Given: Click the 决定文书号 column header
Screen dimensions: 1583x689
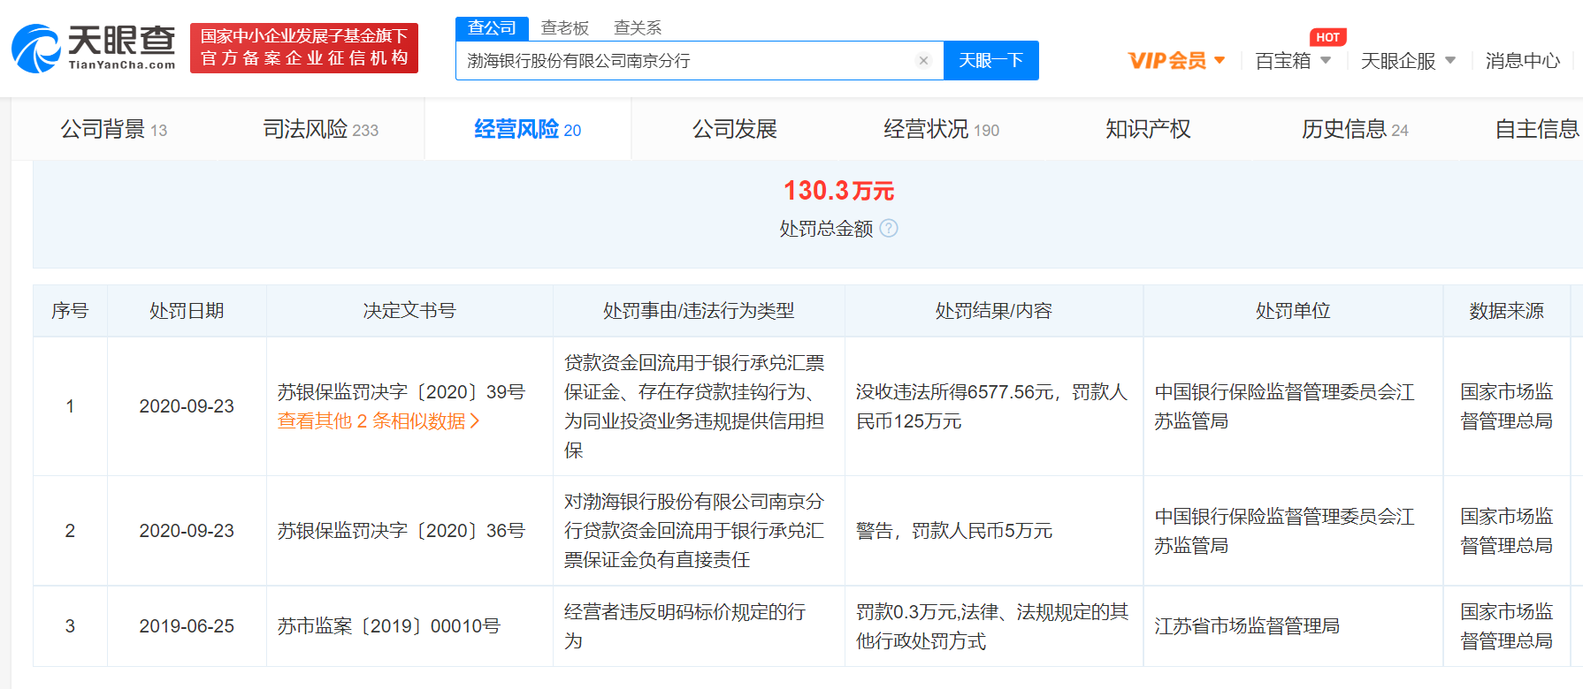Looking at the screenshot, I should (409, 311).
